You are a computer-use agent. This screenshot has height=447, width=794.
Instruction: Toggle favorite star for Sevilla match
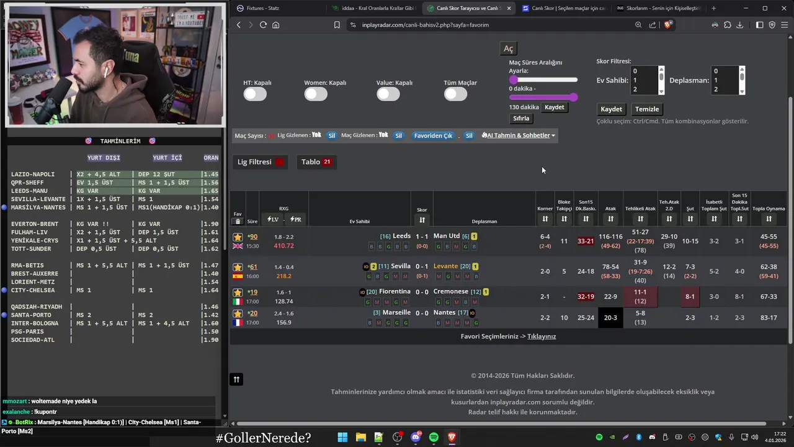[x=238, y=267]
